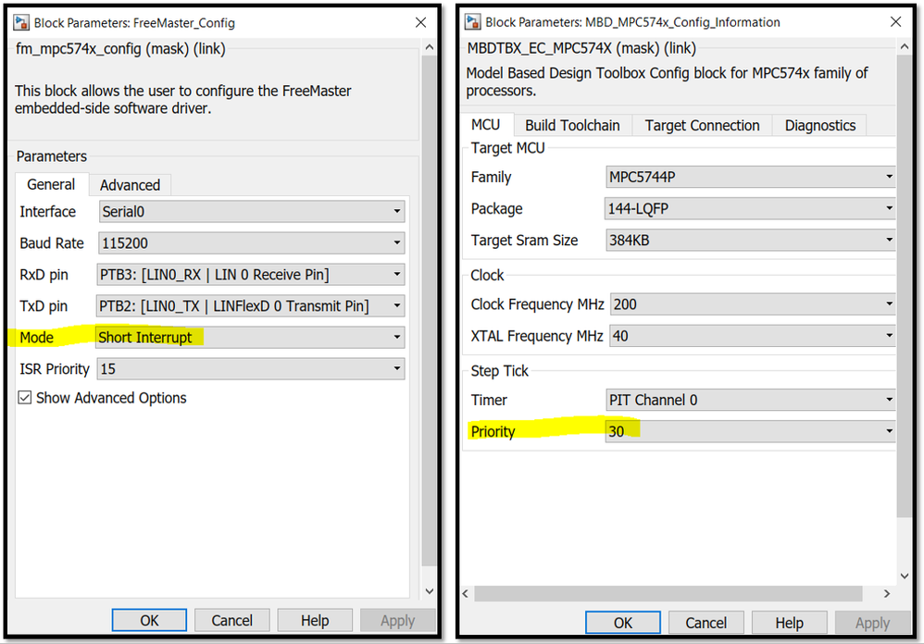Click the 'fm_mpc574x_config (mask) (link)' text
This screenshot has height=644, width=924.
pyautogui.click(x=120, y=49)
